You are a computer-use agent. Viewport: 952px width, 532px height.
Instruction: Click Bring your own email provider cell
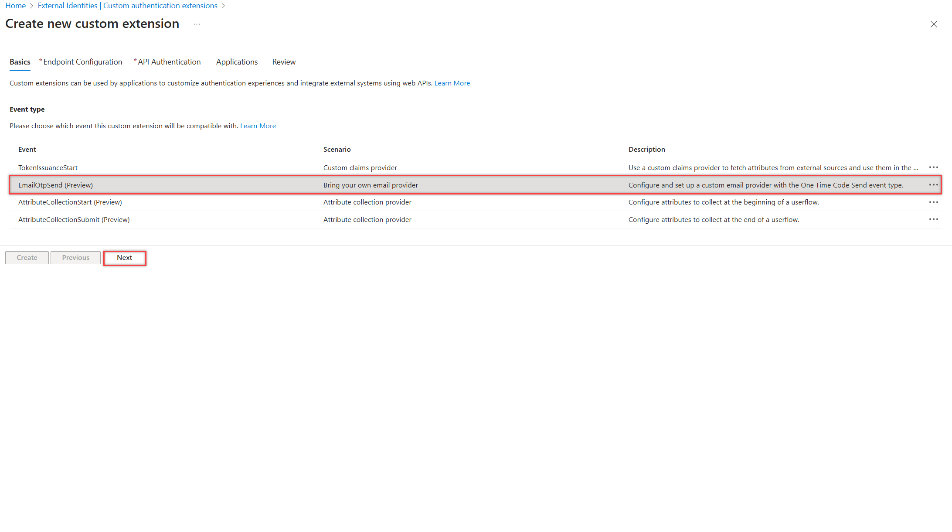[371, 185]
